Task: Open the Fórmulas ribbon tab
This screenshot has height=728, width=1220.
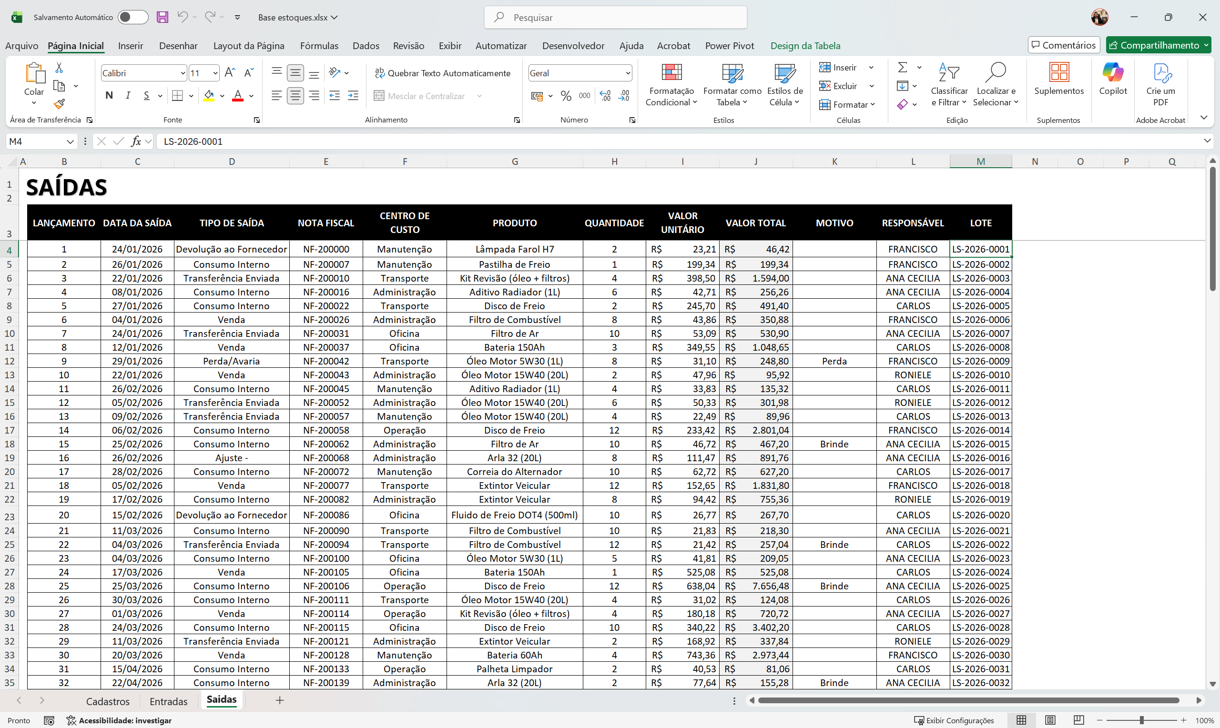Action: pyautogui.click(x=319, y=46)
